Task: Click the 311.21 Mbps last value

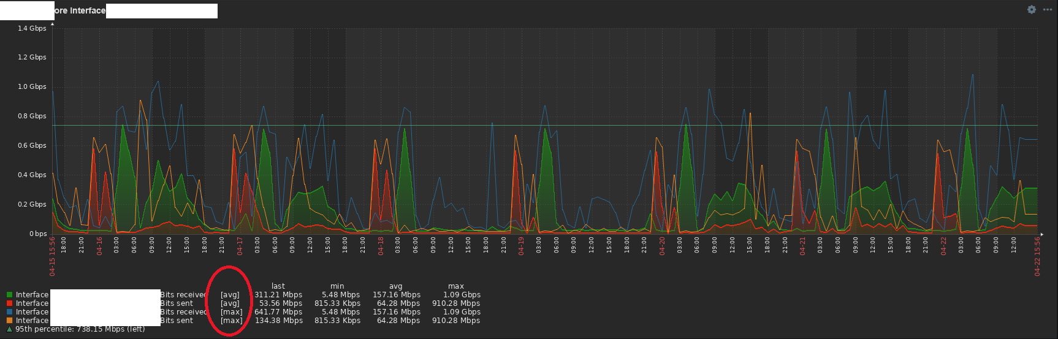Action: click(278, 295)
